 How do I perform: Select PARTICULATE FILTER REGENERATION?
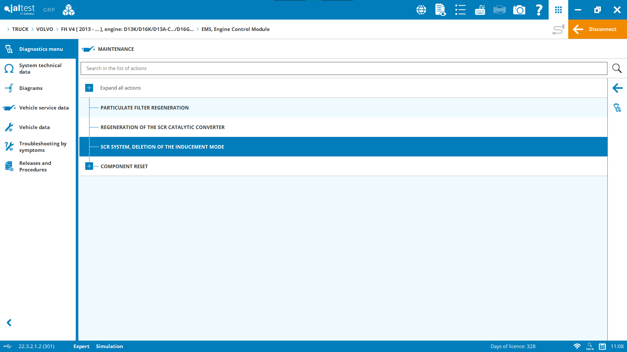pos(343,108)
